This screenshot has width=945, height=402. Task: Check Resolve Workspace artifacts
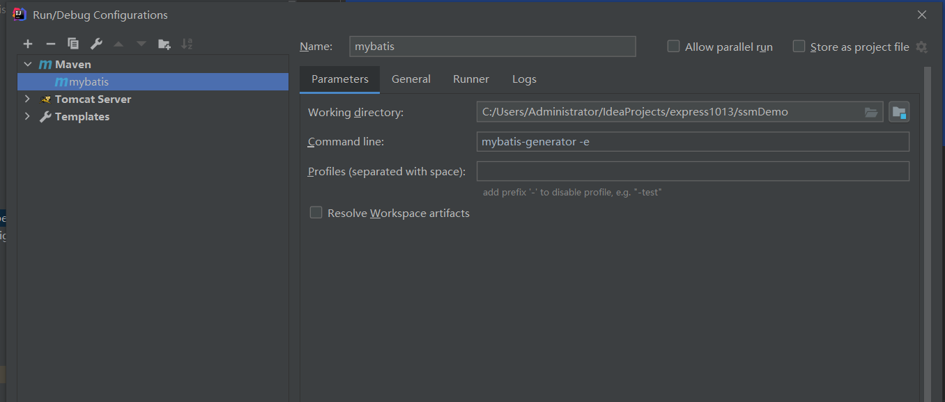[316, 213]
